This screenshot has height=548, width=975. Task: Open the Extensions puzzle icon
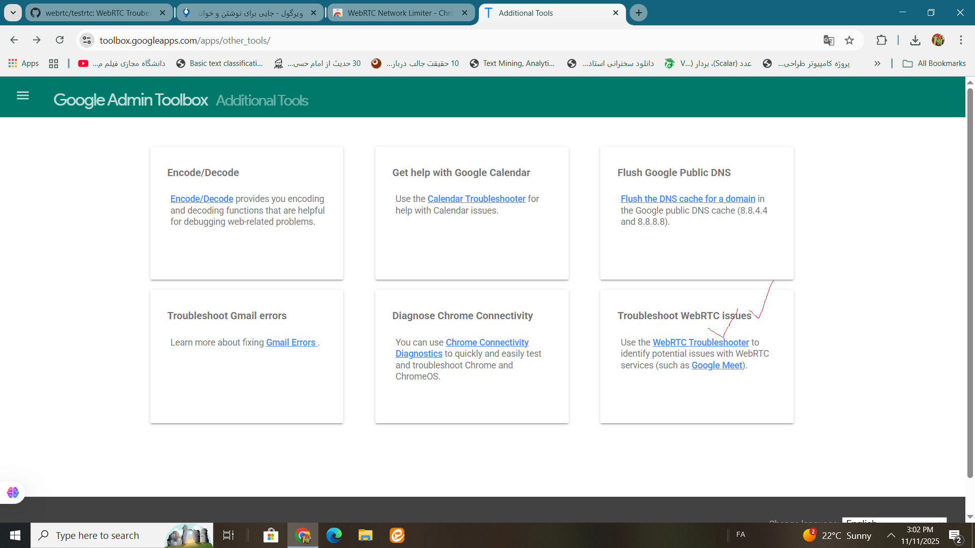pyautogui.click(x=882, y=41)
